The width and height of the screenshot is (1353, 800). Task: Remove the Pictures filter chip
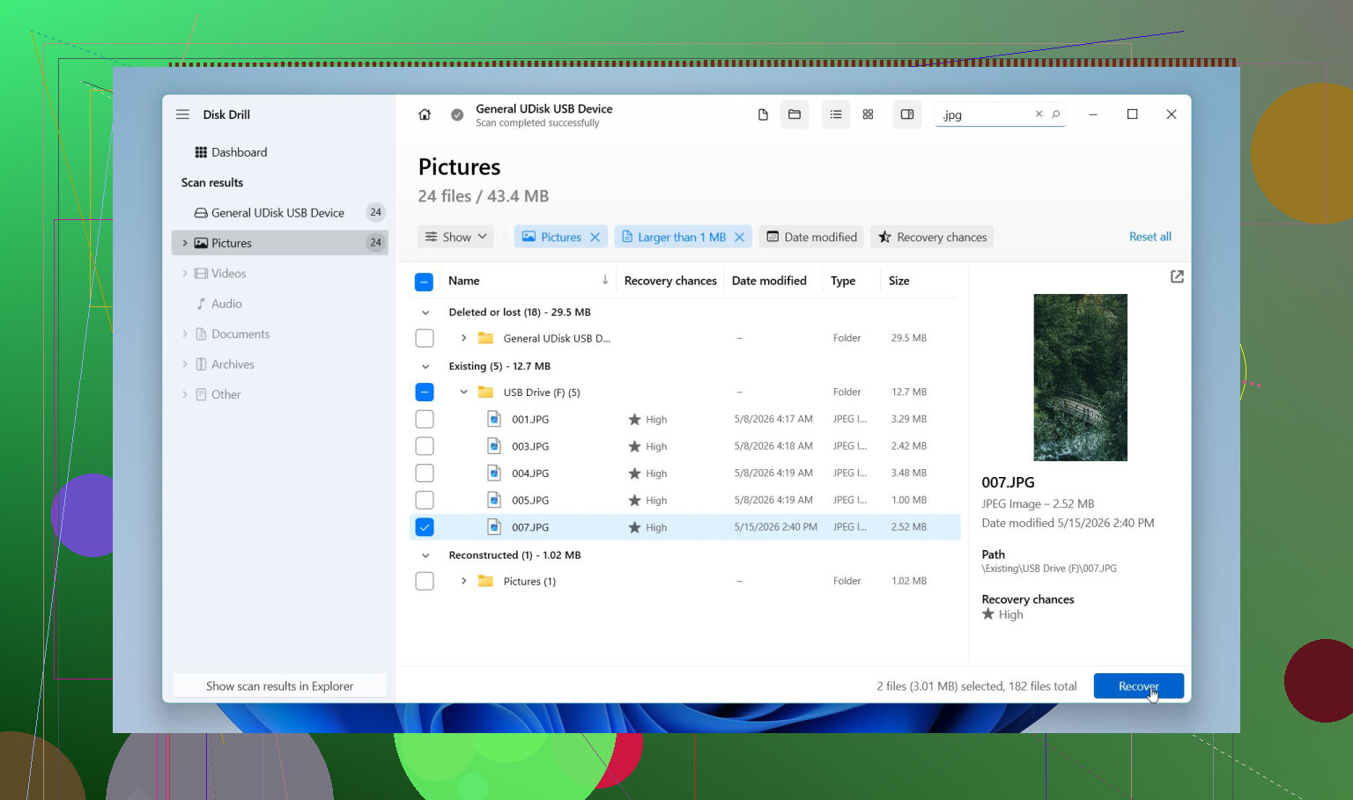pyautogui.click(x=595, y=237)
